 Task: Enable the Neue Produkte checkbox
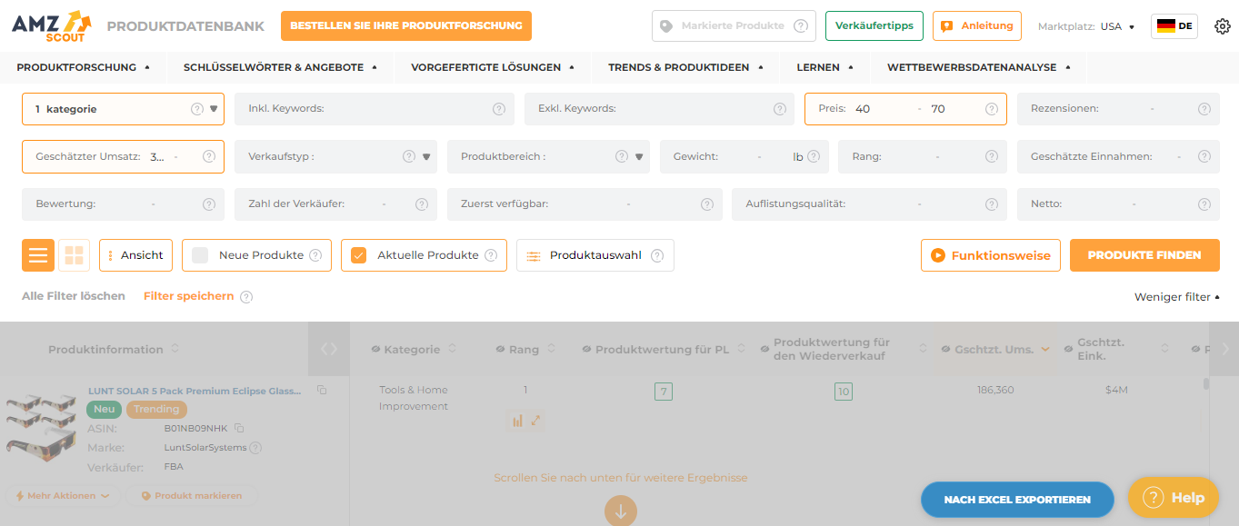click(x=198, y=255)
